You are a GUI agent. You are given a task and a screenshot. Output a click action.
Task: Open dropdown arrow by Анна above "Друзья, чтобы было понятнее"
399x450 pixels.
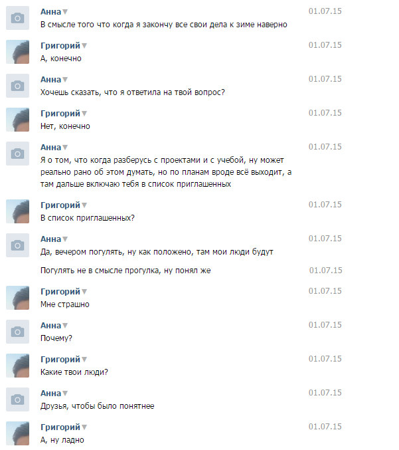click(x=66, y=394)
